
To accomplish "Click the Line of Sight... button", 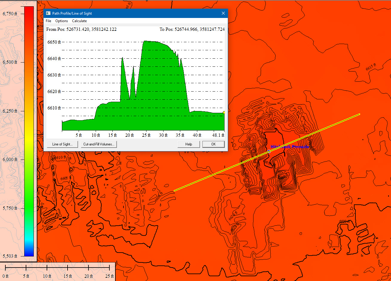I will [x=62, y=144].
